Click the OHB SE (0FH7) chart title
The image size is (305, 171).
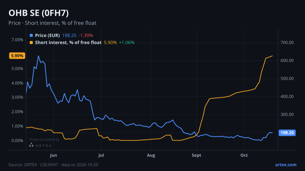pos(39,13)
